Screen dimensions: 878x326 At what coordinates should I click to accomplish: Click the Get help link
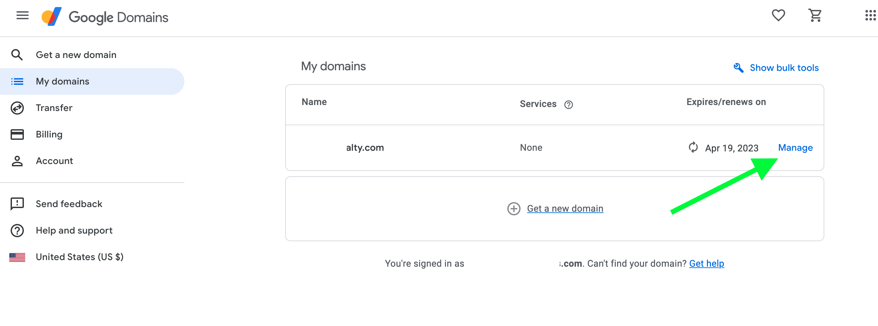(x=706, y=263)
